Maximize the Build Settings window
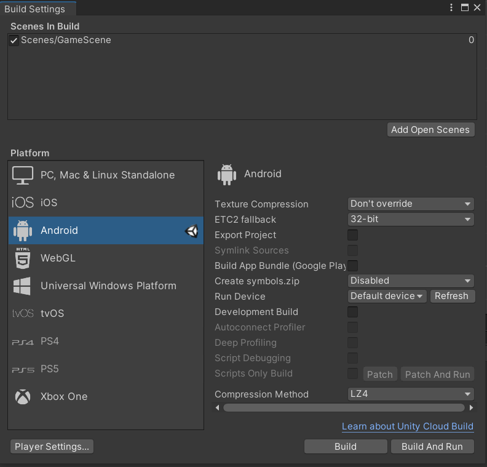This screenshot has height=467, width=487. point(465,7)
